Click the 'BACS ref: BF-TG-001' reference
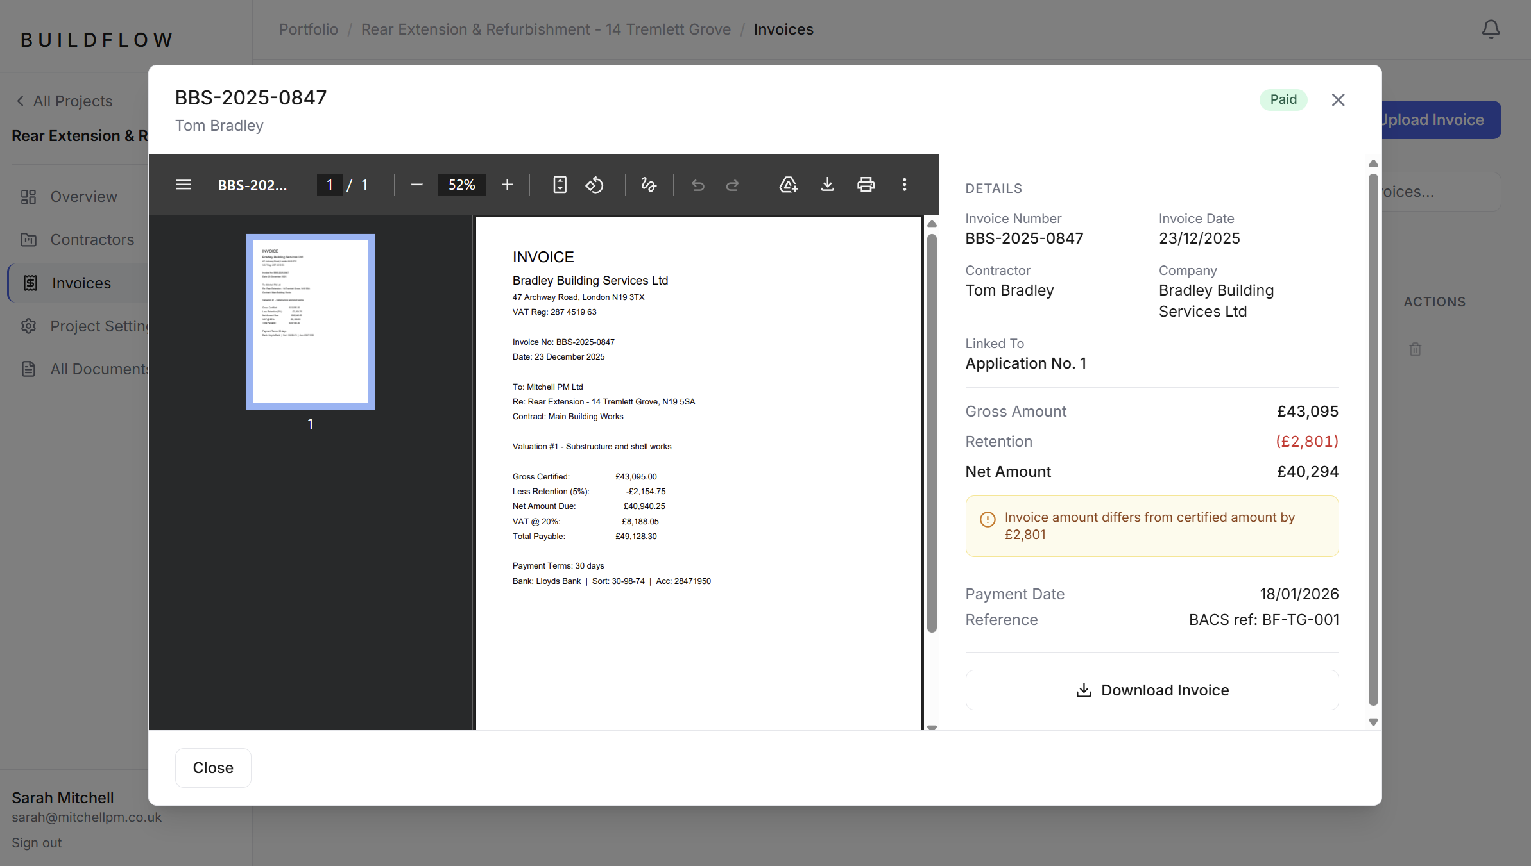This screenshot has width=1531, height=866. pos(1263,620)
